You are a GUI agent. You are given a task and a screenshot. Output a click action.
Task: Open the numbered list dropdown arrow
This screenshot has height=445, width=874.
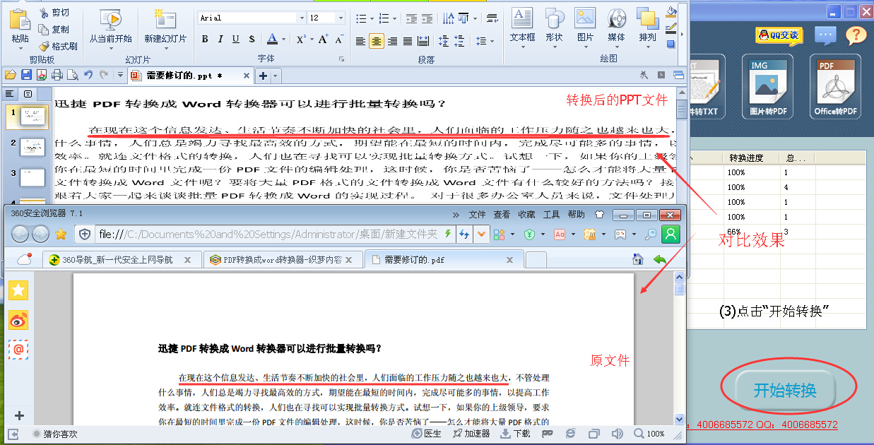click(394, 19)
